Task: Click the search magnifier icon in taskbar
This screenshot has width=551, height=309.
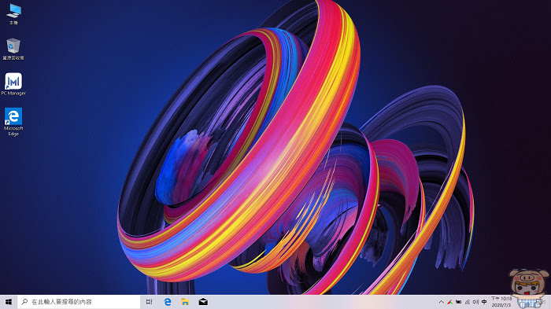Action: pos(24,302)
